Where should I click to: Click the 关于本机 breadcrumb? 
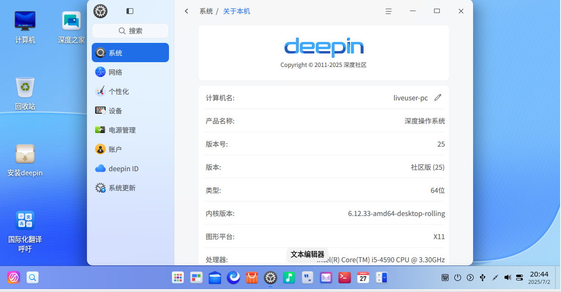tap(237, 11)
